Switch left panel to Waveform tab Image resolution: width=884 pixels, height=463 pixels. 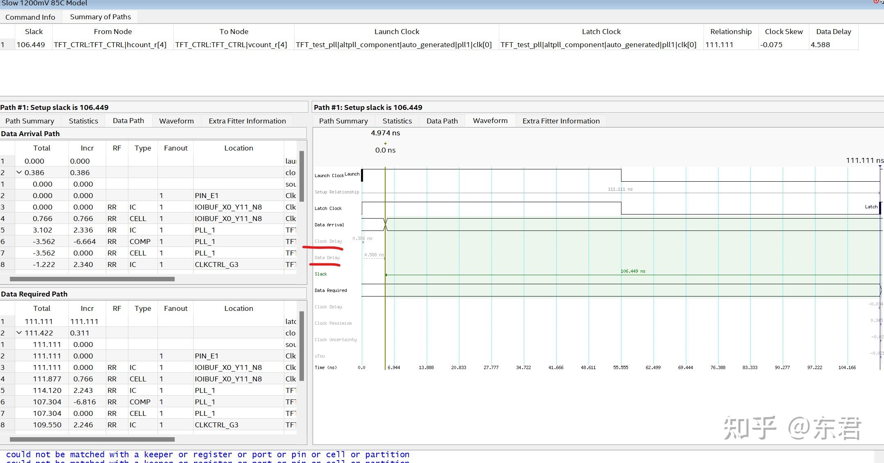pyautogui.click(x=176, y=121)
